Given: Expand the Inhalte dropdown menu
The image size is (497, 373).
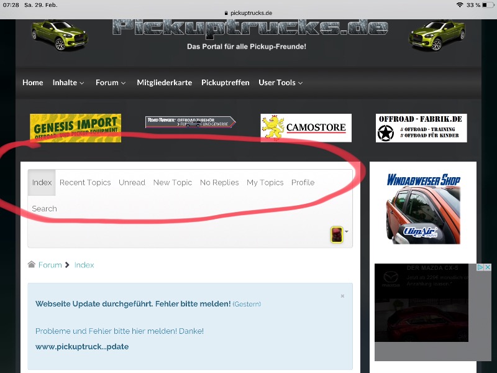Looking at the screenshot, I should [68, 83].
